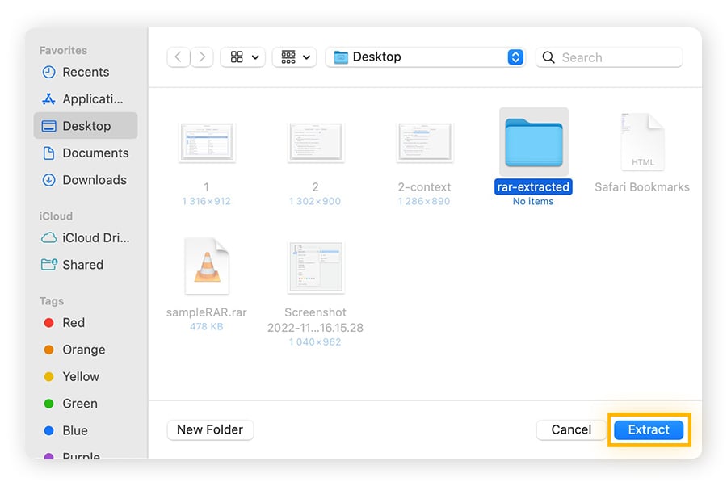This screenshot has width=727, height=486.
Task: Open the Desktop location popup menu
Action: pyautogui.click(x=425, y=57)
